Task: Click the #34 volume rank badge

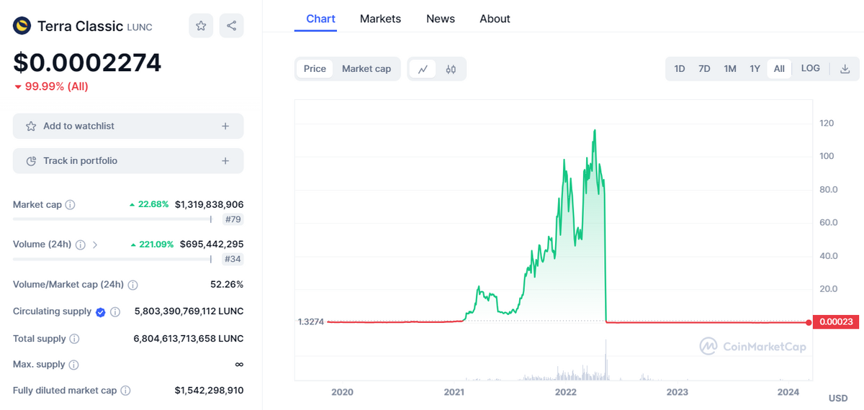Action: (233, 259)
